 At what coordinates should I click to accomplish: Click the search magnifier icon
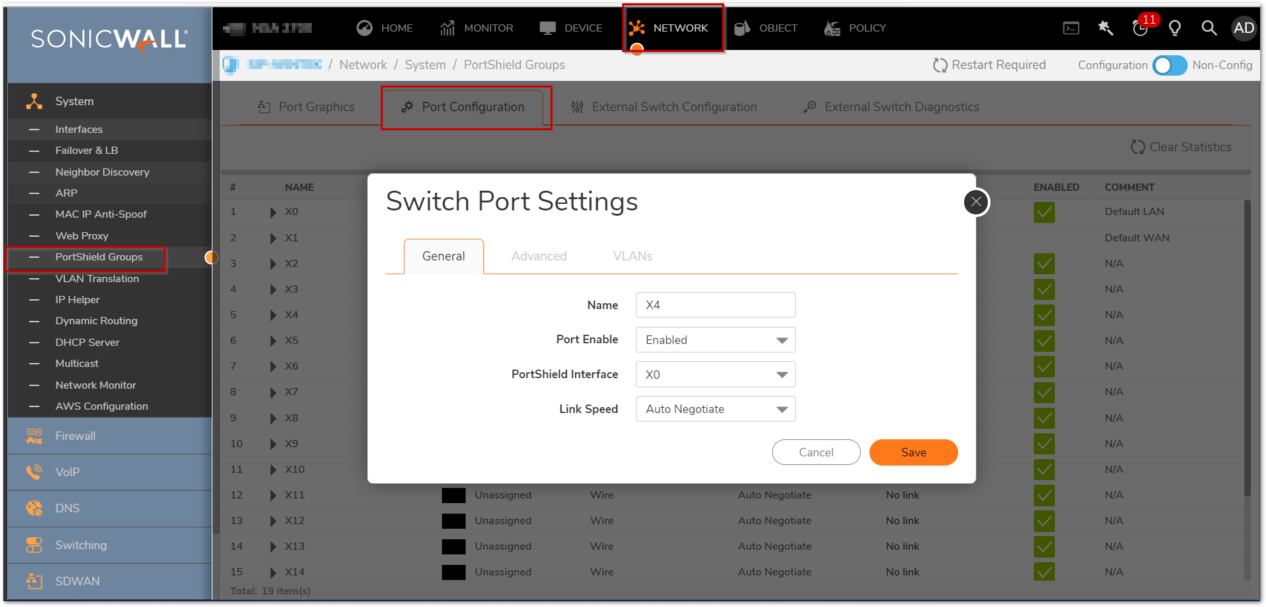[1209, 28]
